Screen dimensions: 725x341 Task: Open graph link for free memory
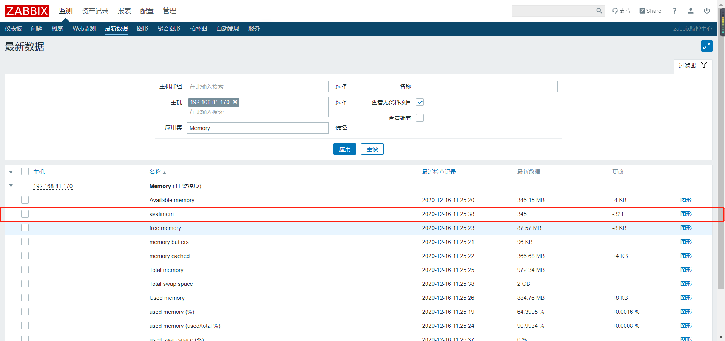point(686,228)
